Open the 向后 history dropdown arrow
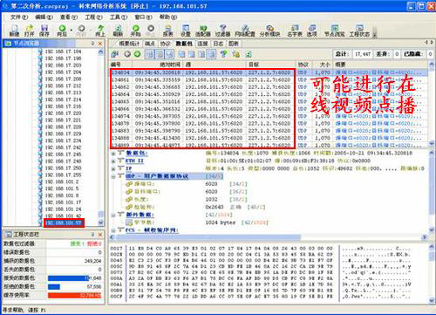The width and height of the screenshot is (436, 315). [x=72, y=30]
